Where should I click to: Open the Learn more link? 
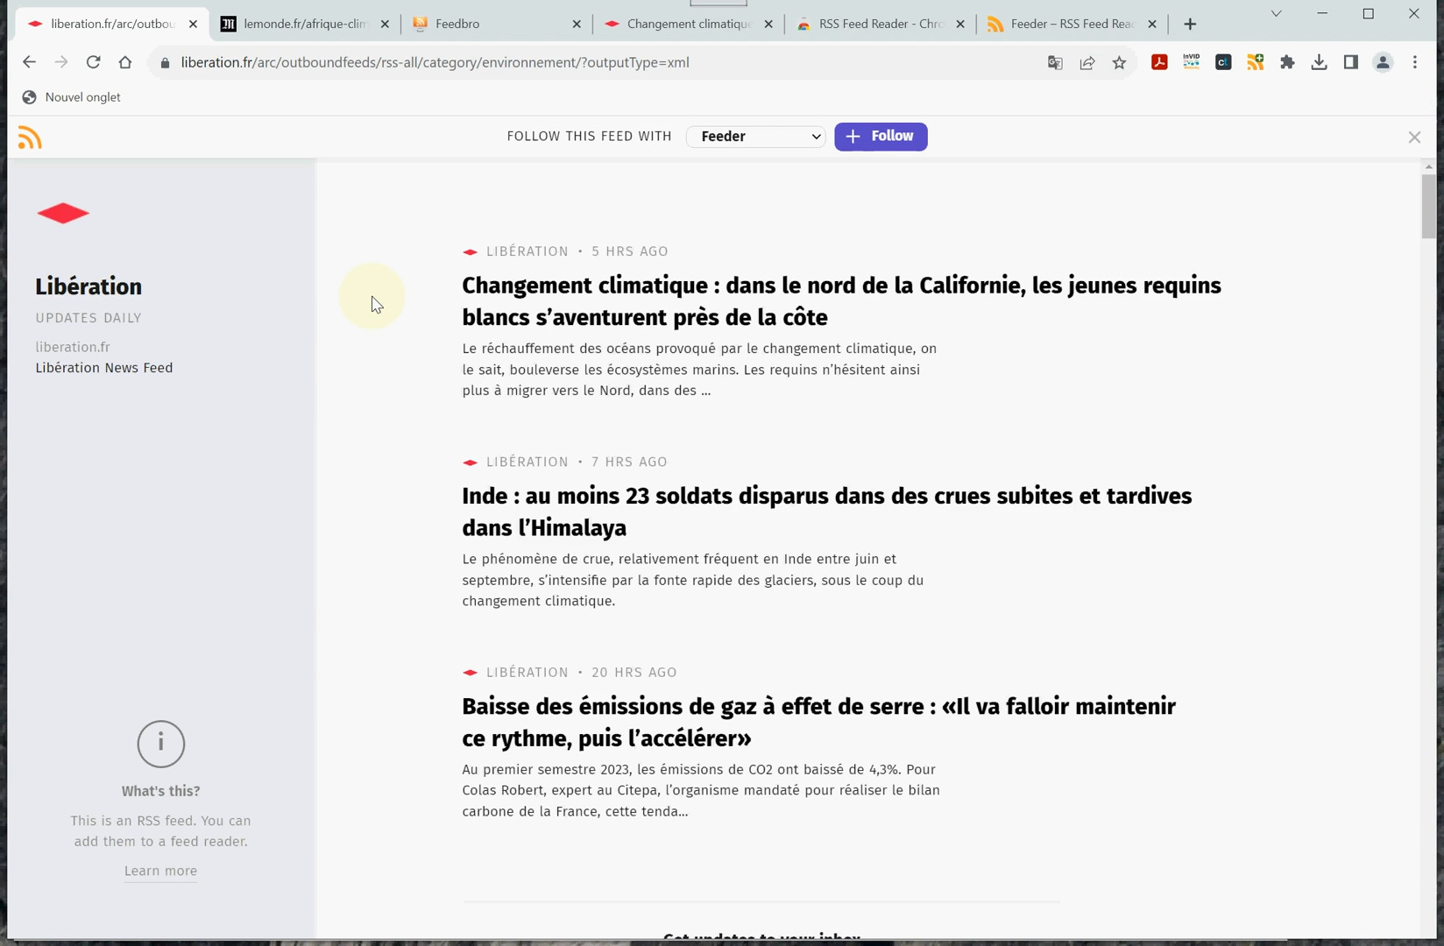pos(160,871)
